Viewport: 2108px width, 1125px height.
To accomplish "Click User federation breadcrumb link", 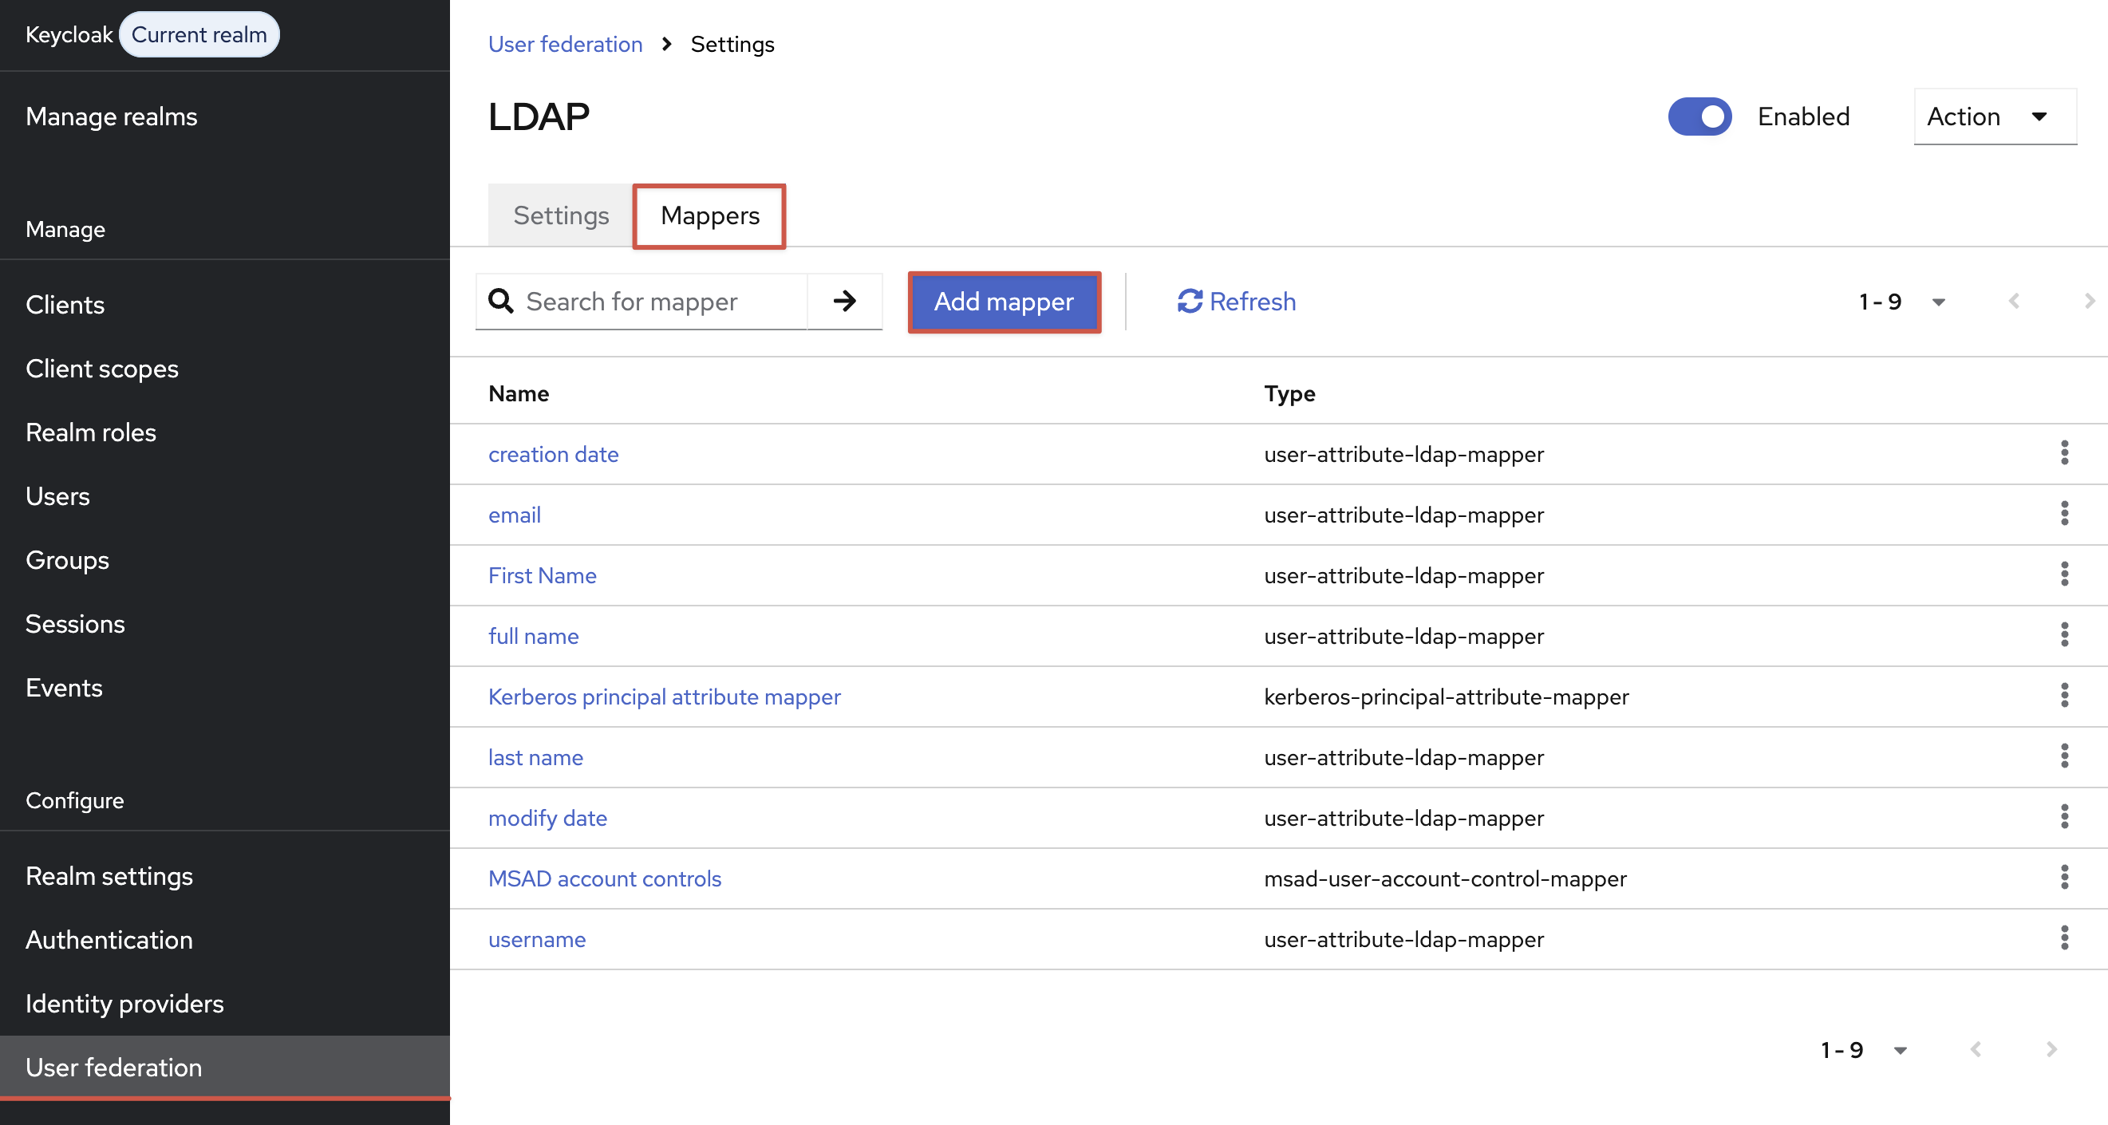I will [x=565, y=44].
